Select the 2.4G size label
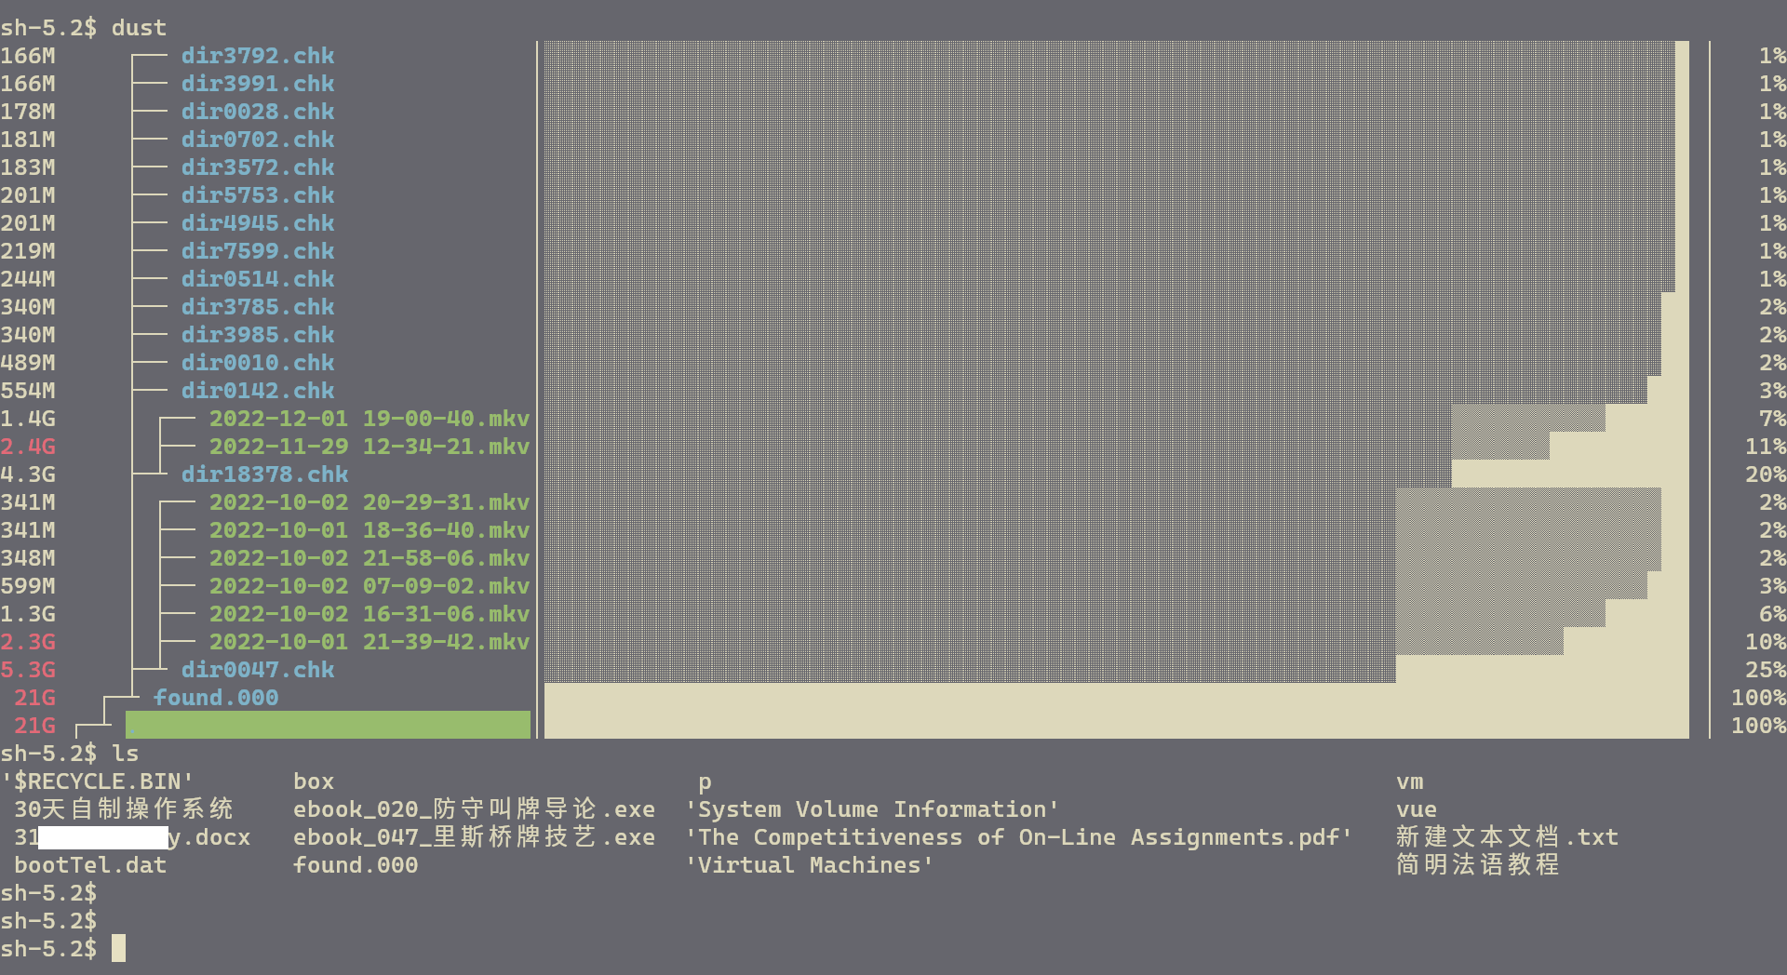The width and height of the screenshot is (1787, 975). click(28, 447)
